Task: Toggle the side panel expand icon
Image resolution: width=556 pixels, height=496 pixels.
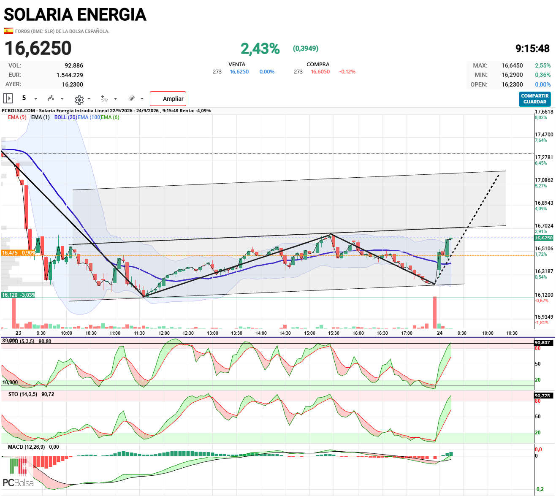Action: tap(8, 98)
